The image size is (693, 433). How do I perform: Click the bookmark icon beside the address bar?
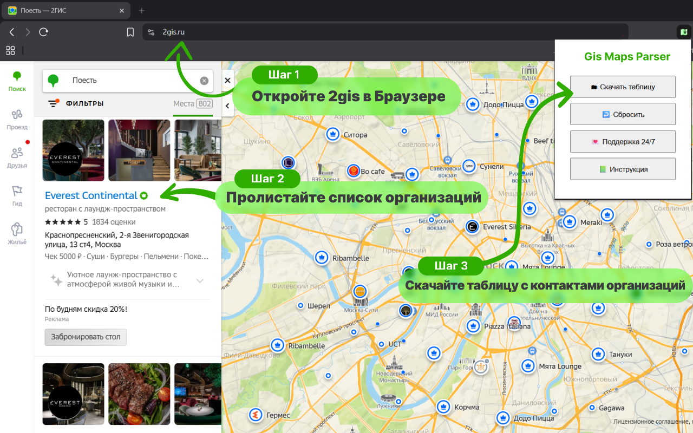130,32
